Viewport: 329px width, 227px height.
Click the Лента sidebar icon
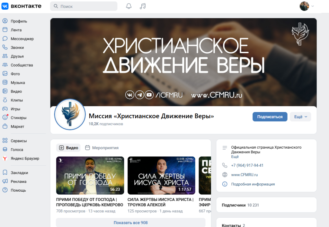tap(5, 30)
